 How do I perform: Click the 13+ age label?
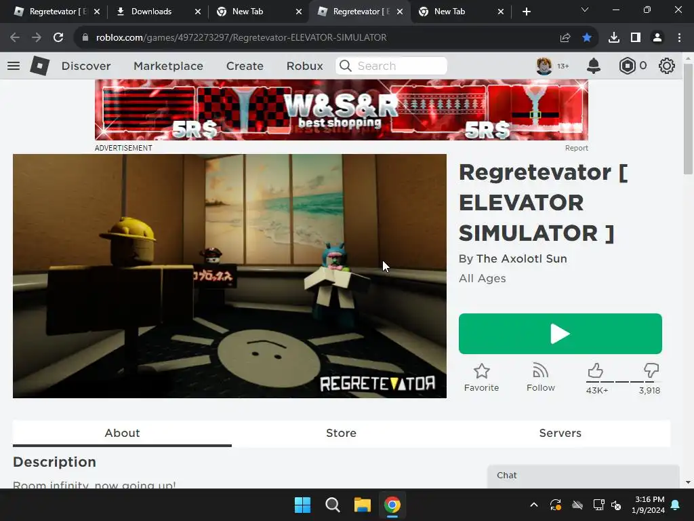click(563, 66)
